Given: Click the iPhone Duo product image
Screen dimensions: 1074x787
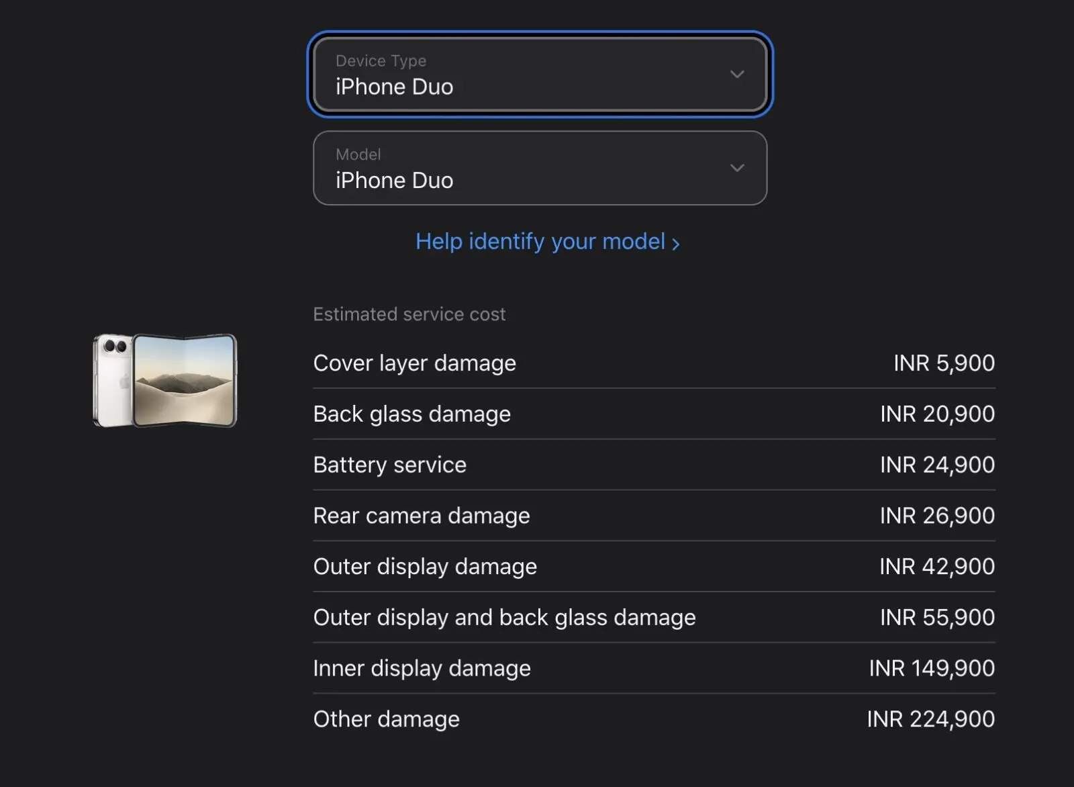Looking at the screenshot, I should pyautogui.click(x=165, y=380).
